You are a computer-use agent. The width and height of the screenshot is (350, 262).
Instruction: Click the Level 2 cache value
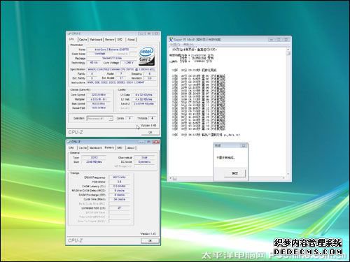click(x=143, y=103)
